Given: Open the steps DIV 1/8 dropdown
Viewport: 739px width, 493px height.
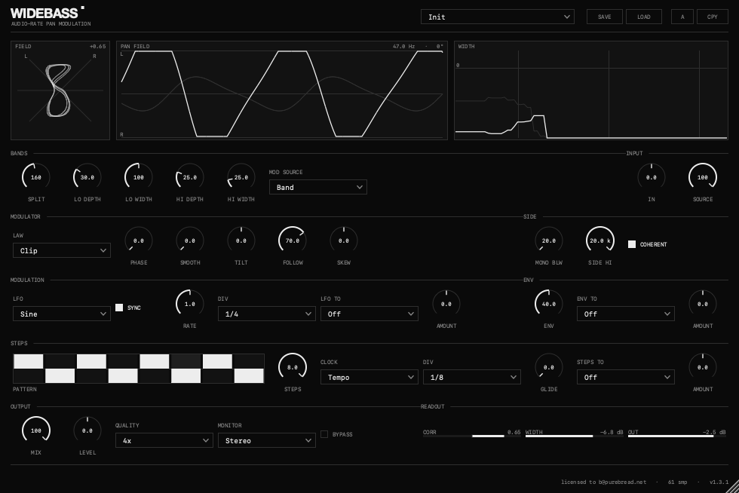Looking at the screenshot, I should 472,377.
